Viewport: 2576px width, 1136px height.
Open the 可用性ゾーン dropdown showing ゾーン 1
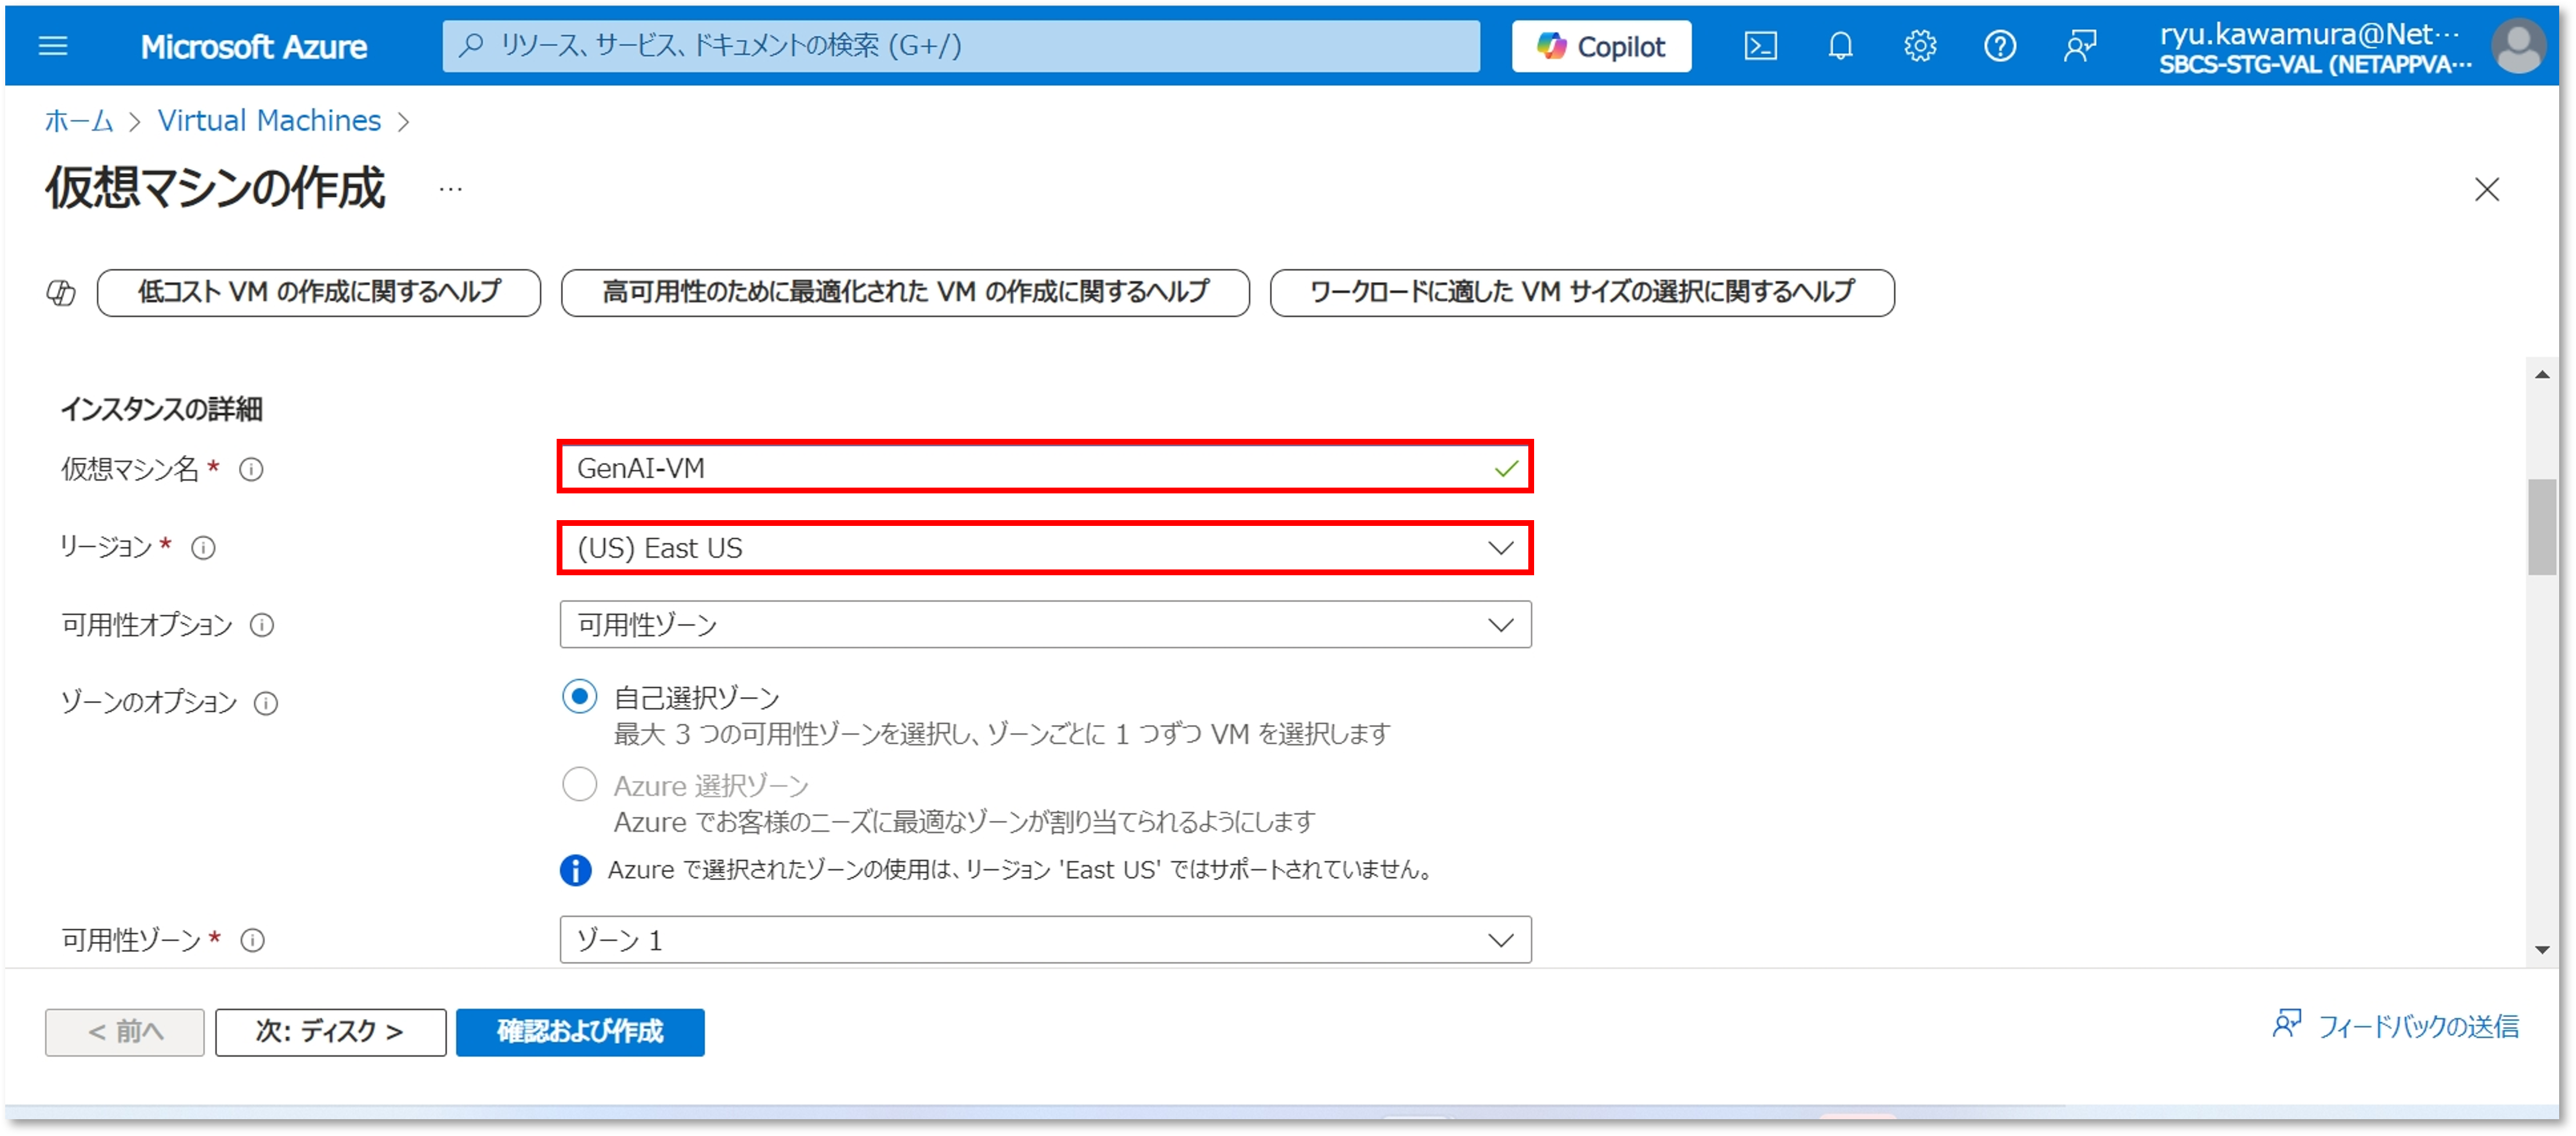(1044, 940)
